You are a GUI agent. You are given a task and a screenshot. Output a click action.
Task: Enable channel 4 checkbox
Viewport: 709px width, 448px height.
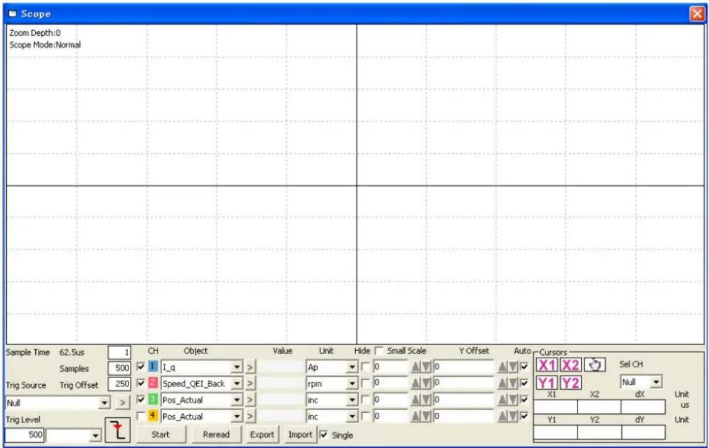pyautogui.click(x=141, y=416)
